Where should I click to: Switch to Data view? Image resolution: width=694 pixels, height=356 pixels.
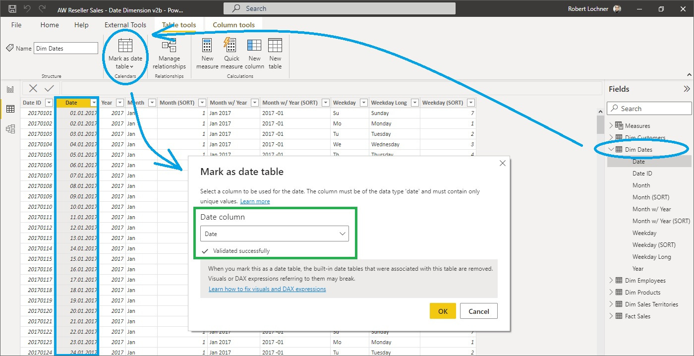pyautogui.click(x=10, y=109)
